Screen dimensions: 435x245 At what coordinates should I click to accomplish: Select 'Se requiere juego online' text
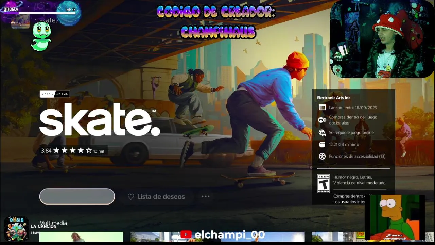351,133
